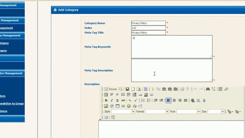Click the Select All icon
Image resolution: width=245 pixels, height=138 pixels.
(x=220, y=89)
